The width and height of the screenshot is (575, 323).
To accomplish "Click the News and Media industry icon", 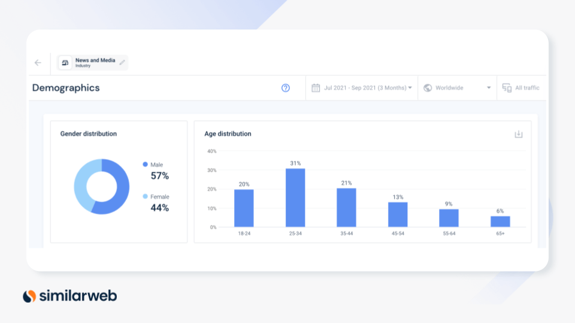I will click(65, 63).
